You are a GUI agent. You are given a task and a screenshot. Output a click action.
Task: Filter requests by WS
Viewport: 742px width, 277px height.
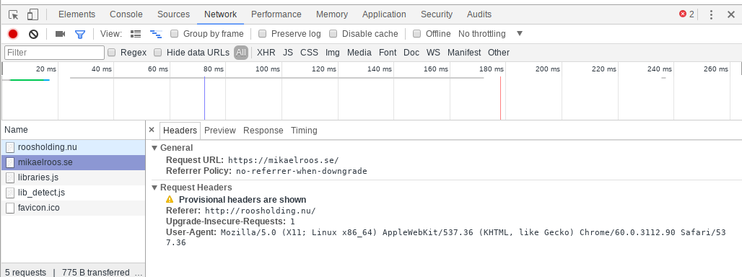point(433,53)
